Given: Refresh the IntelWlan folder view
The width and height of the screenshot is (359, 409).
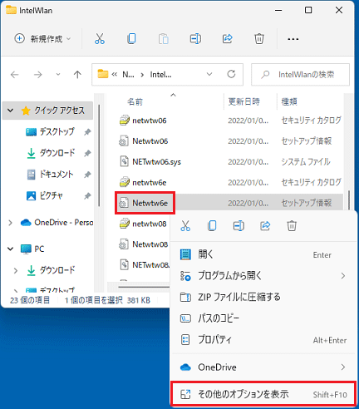Looking at the screenshot, I should coord(231,74).
